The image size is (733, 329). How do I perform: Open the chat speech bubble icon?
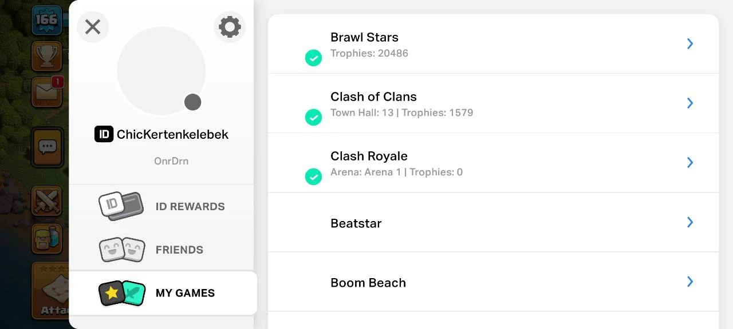47,147
